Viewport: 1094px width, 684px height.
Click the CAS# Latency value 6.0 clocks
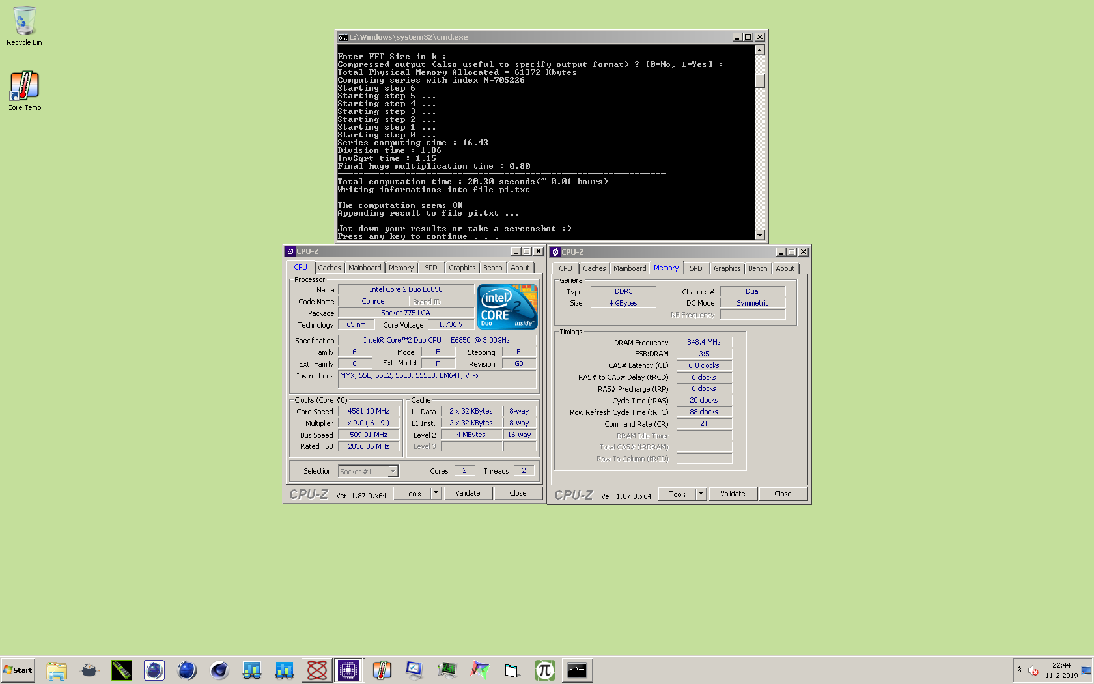click(704, 365)
